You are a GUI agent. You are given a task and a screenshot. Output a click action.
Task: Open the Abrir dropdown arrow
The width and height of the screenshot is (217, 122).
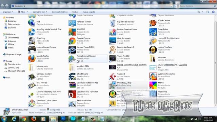click(27, 12)
